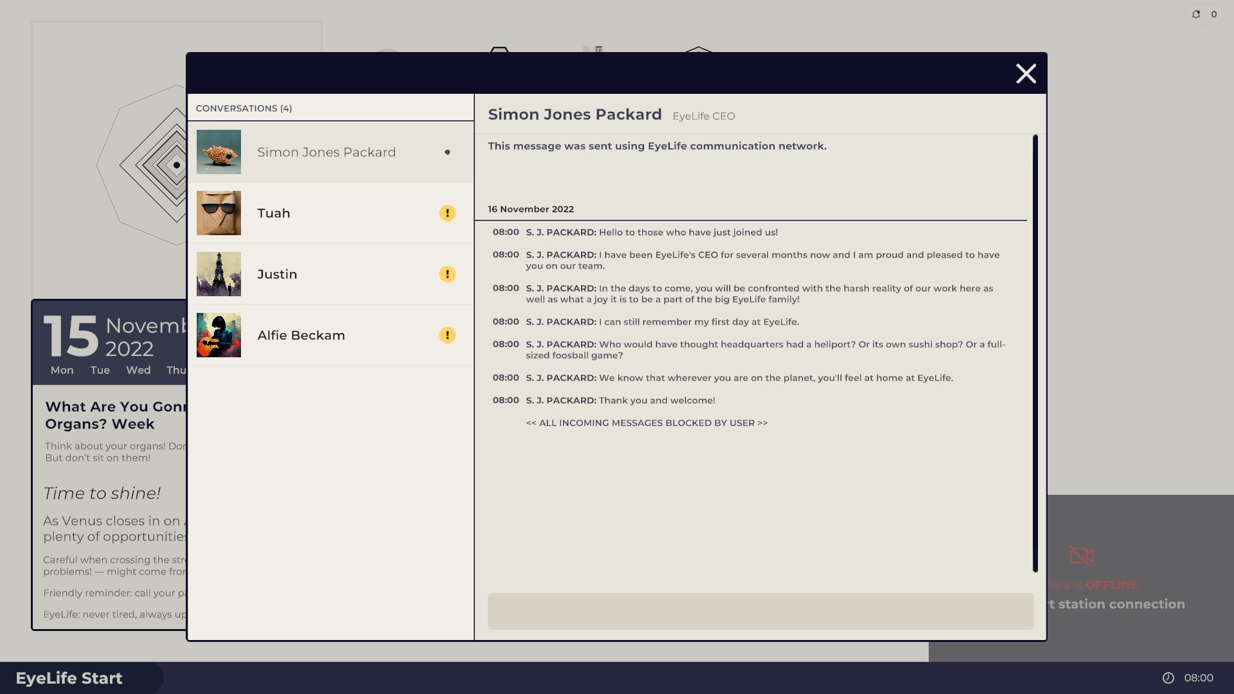
Task: Click the unread alert icon beside Tuah
Action: 447,213
